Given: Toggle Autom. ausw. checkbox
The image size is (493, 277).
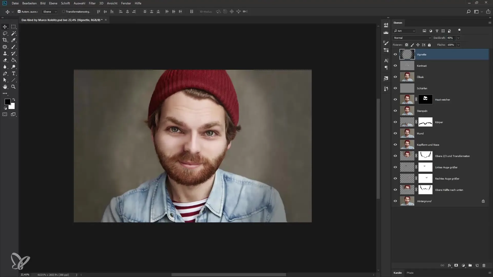Looking at the screenshot, I should click(x=19, y=12).
